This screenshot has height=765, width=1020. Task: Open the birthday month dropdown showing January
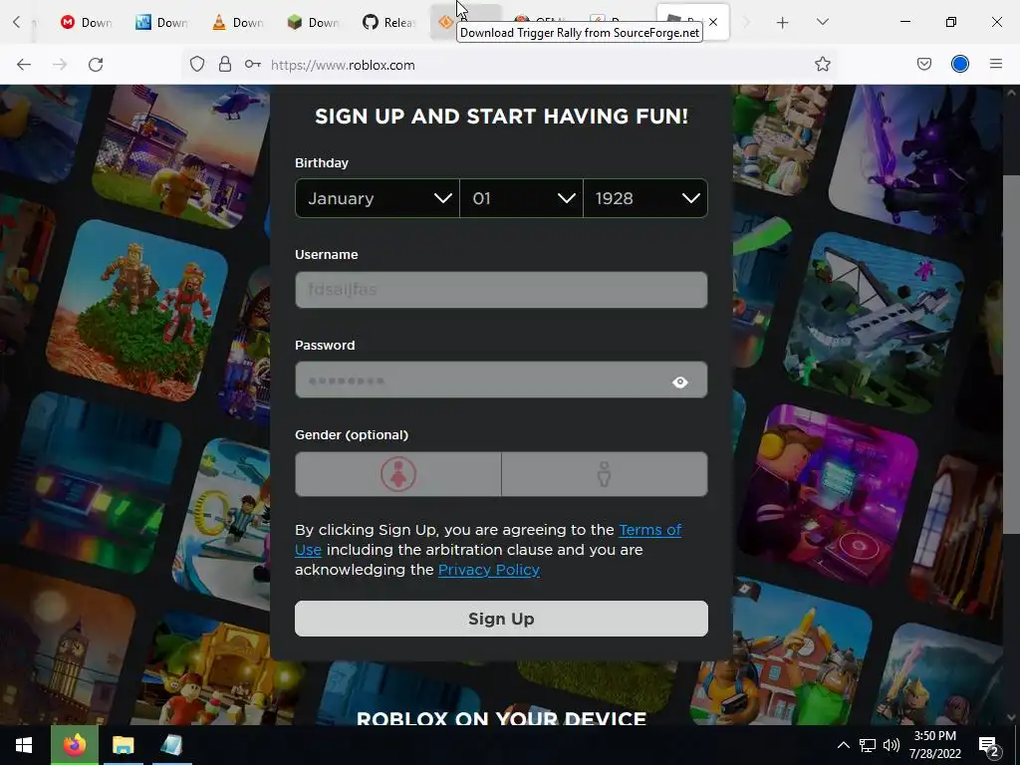pos(378,198)
